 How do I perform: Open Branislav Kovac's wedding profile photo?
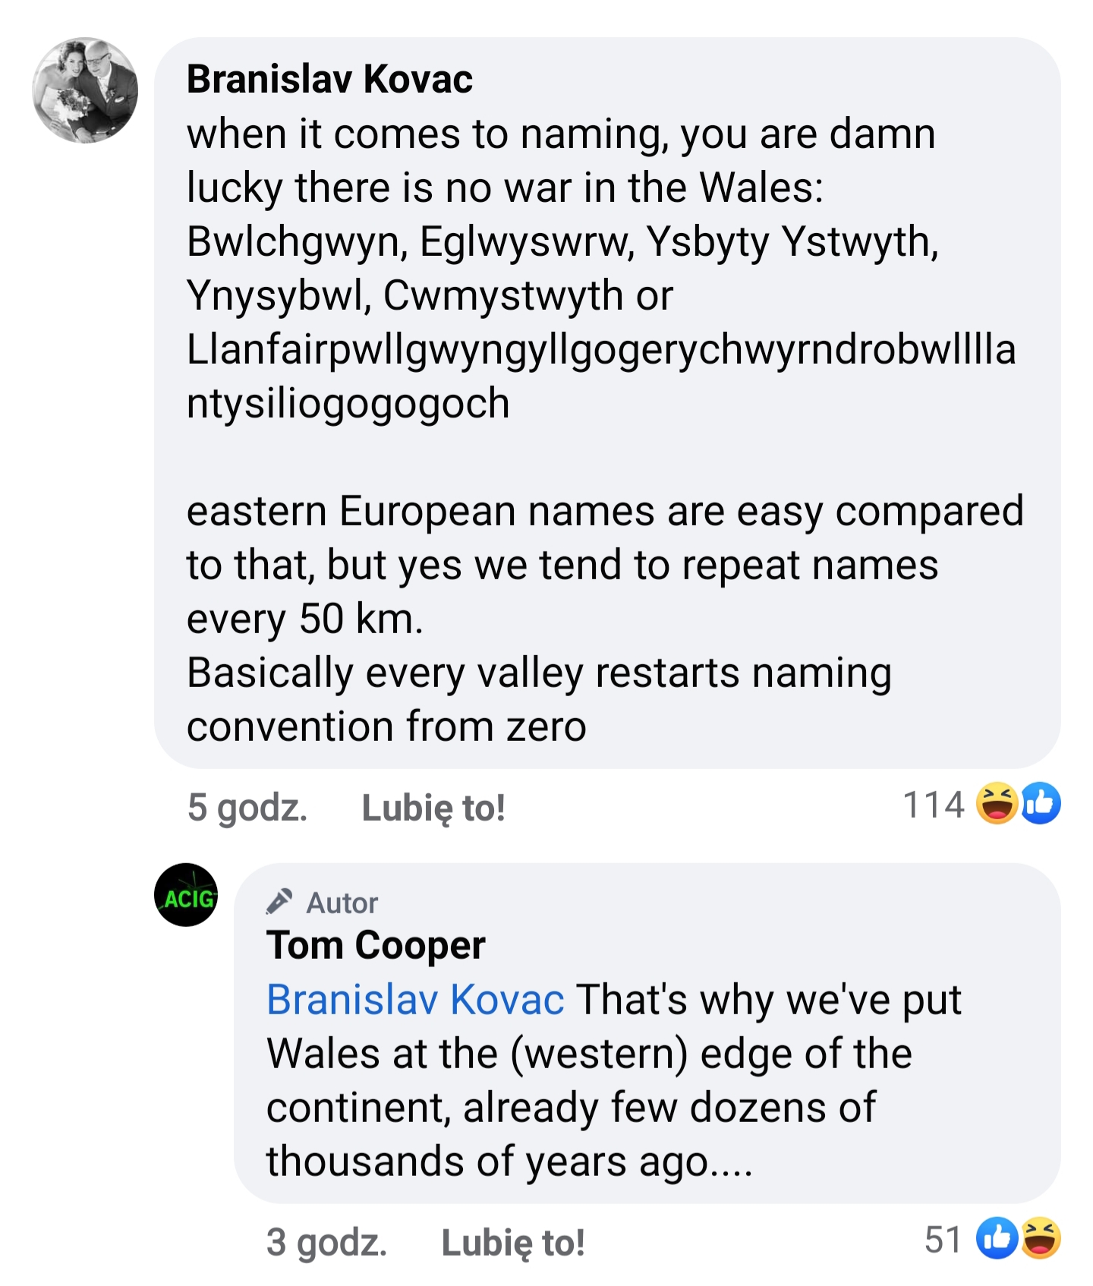85,90
